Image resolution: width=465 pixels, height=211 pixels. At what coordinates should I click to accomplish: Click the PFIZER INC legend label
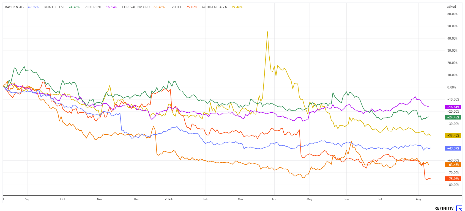[x=93, y=7]
